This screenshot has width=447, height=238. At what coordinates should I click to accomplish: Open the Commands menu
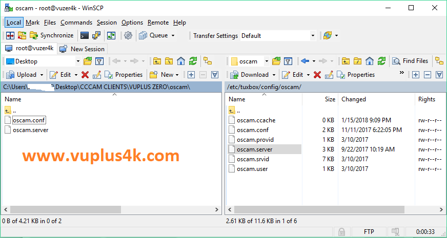click(76, 23)
